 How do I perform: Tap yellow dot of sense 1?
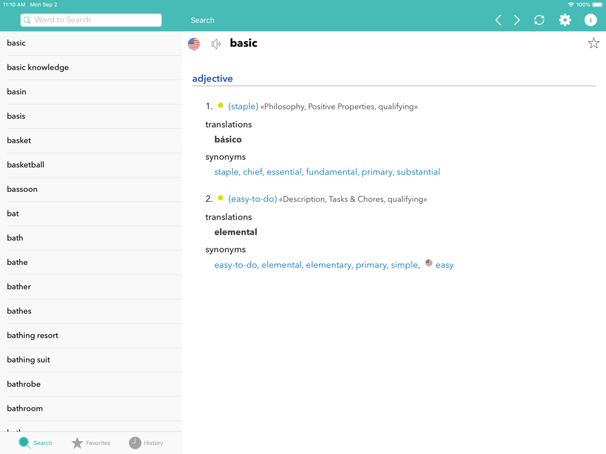coord(221,105)
